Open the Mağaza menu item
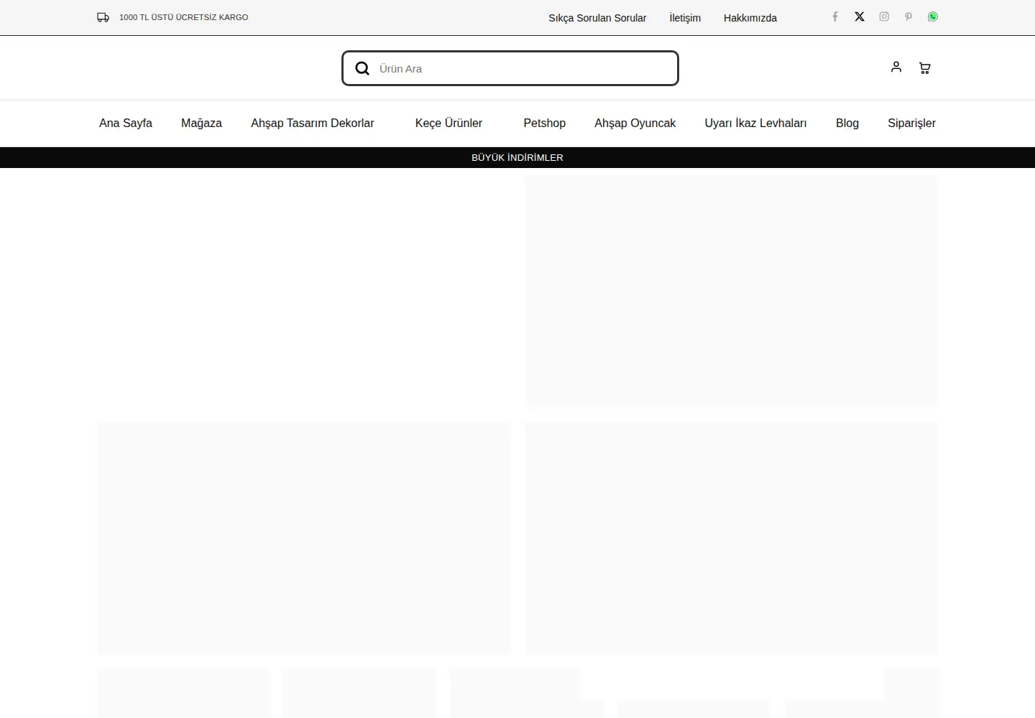1035x718 pixels. (x=201, y=123)
